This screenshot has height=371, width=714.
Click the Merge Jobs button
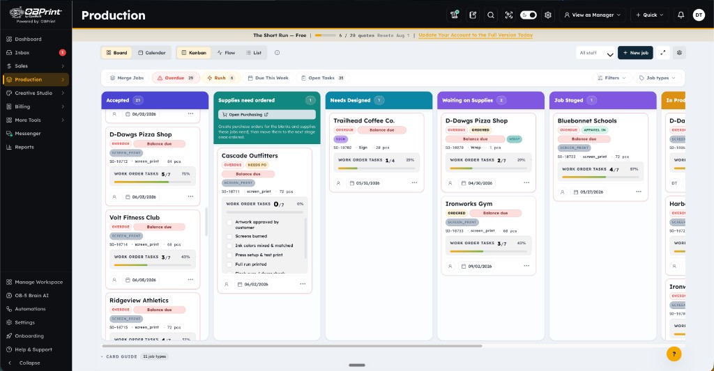pos(127,78)
